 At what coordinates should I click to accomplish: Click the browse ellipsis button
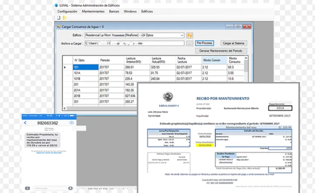tap(189, 43)
